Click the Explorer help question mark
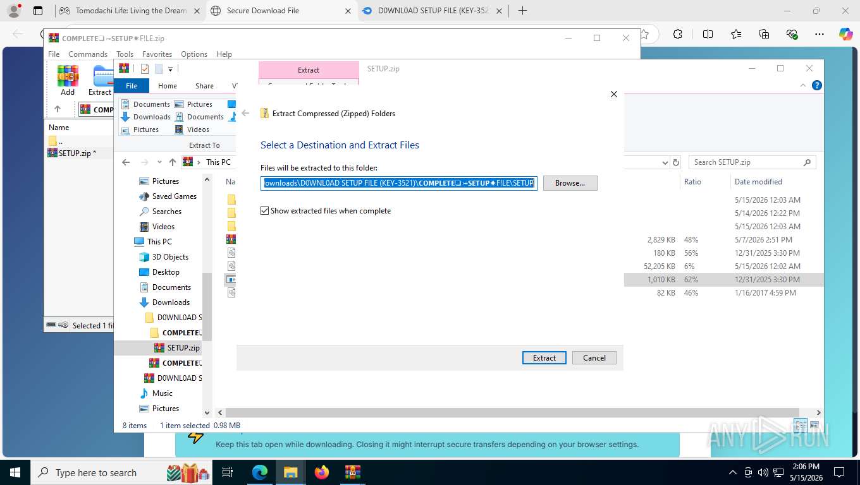 pyautogui.click(x=817, y=85)
